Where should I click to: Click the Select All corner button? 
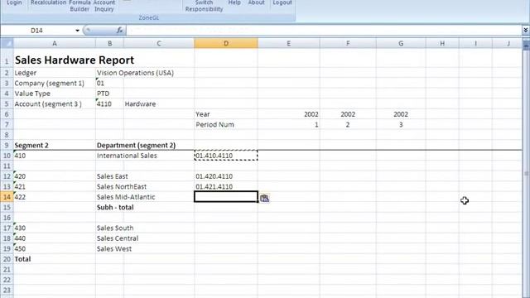[7, 43]
